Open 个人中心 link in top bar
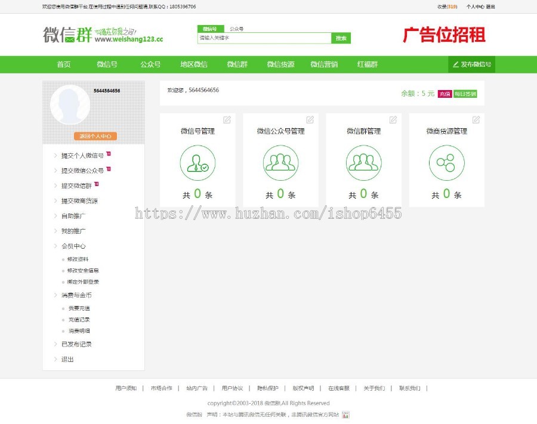The width and height of the screenshot is (537, 424). click(475, 7)
